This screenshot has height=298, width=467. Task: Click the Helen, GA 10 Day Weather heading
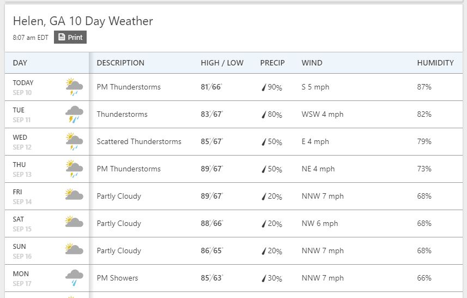coord(83,21)
